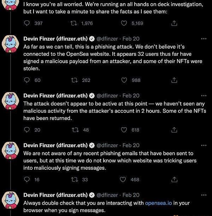Like the tweet with 618 likes
The height and width of the screenshot is (216, 212).
coord(124,130)
